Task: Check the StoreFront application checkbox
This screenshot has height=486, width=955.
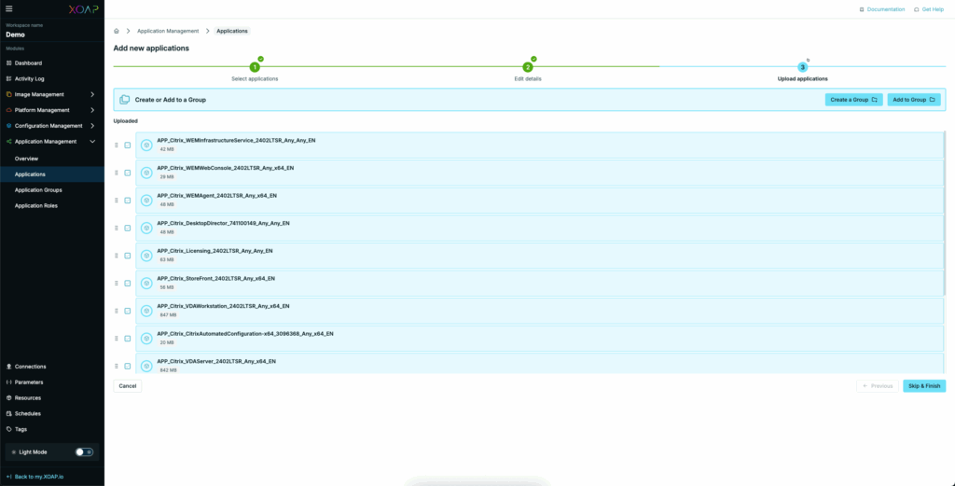Action: pos(127,284)
